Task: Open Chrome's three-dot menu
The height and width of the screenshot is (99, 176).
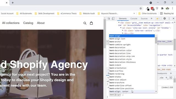Action: click(x=172, y=8)
